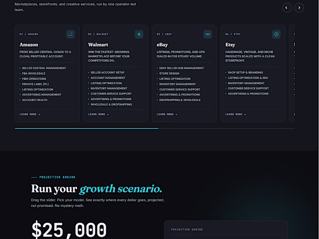
Task: Click the Amazon card tagline text
Action: [45, 54]
